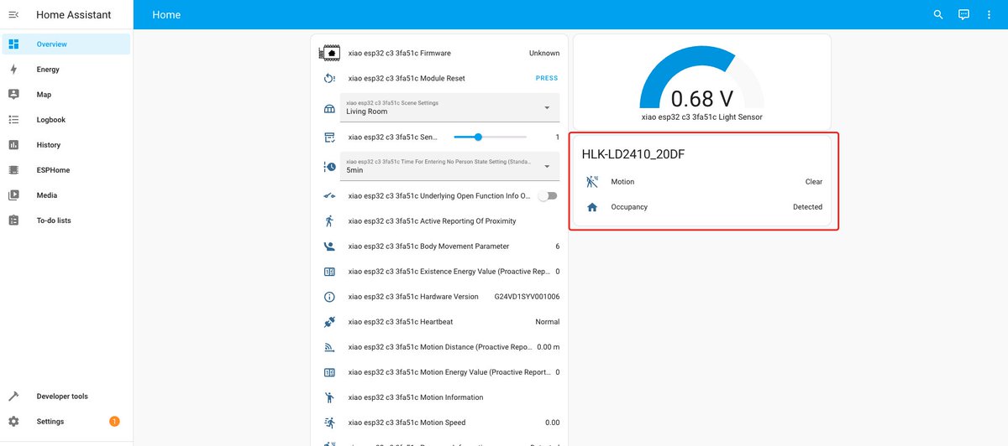Open search from the header magnifier

[x=939, y=14]
